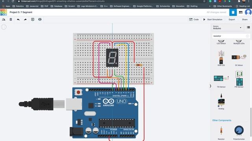Select the resistor on the breadboard
Viewport: 252px width, 141px height.
coord(139,65)
